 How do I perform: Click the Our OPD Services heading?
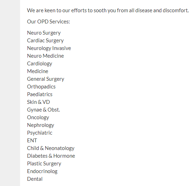(x=48, y=22)
